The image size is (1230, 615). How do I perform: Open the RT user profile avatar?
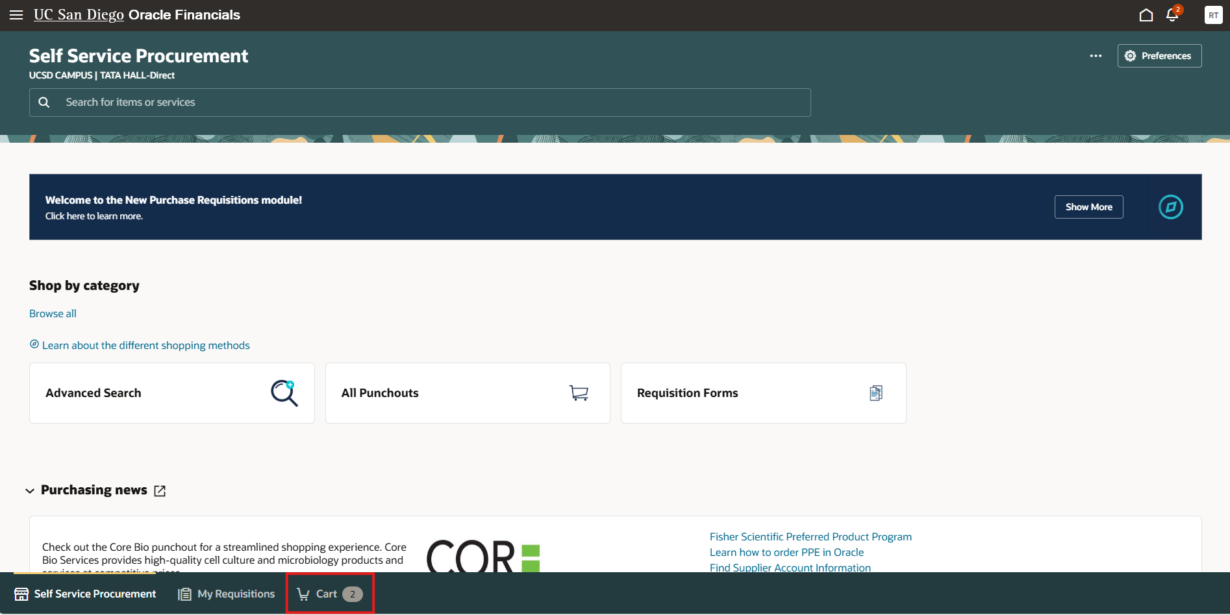[x=1213, y=15]
